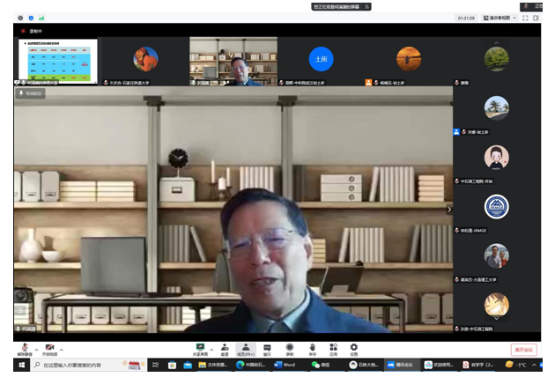Switch to Word in Windows taskbar

pos(285,365)
